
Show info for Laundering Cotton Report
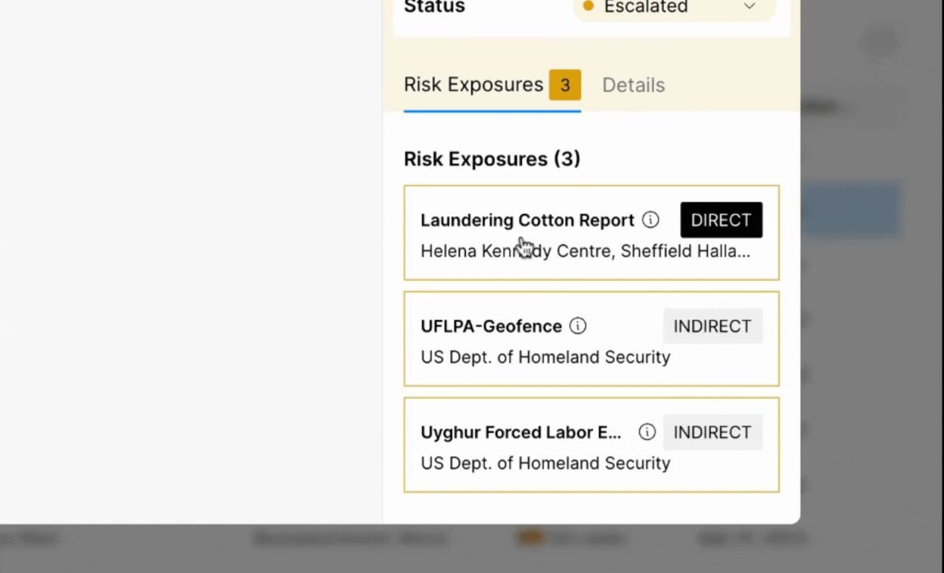point(650,220)
